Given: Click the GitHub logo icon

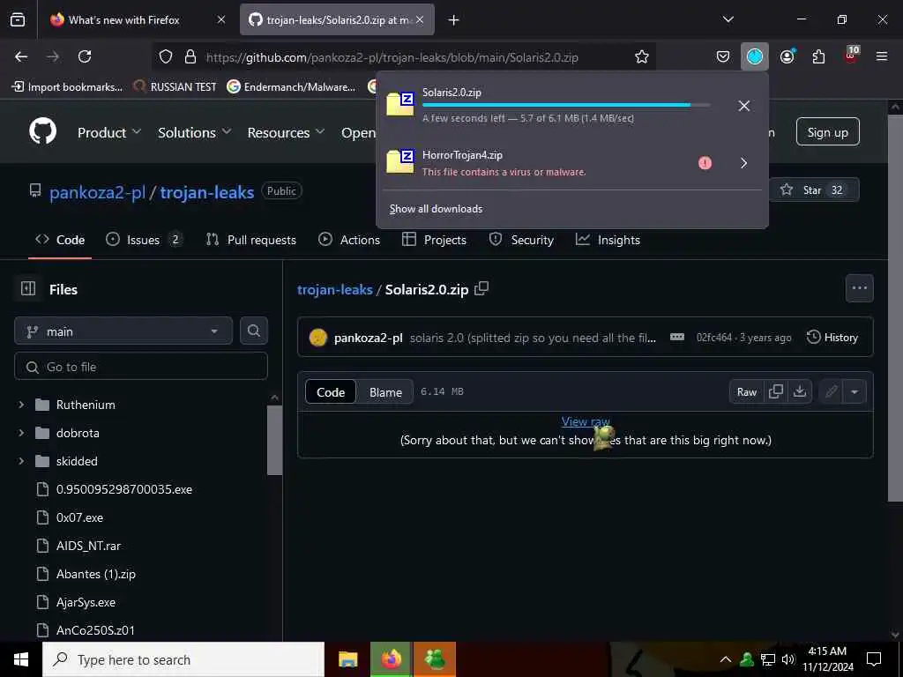Looking at the screenshot, I should (x=42, y=132).
